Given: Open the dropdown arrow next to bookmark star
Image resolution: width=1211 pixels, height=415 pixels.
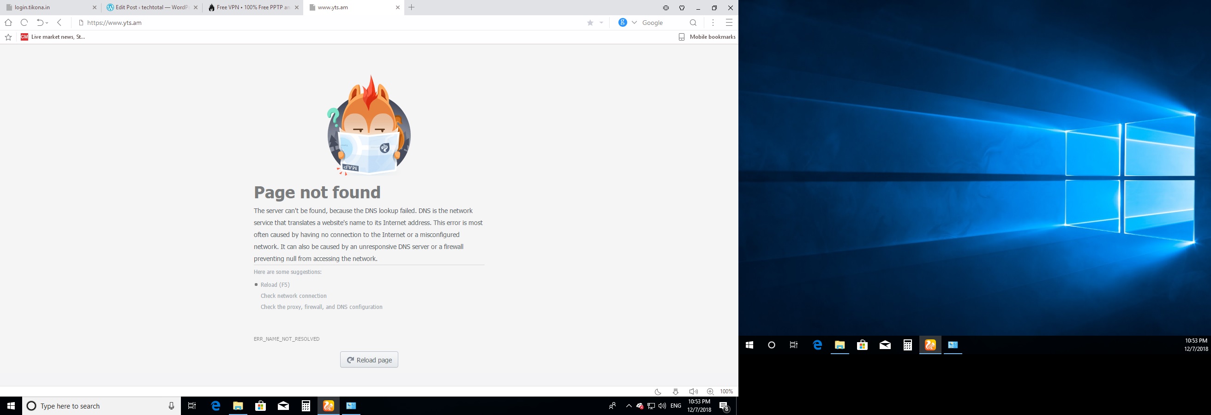Looking at the screenshot, I should pos(601,23).
